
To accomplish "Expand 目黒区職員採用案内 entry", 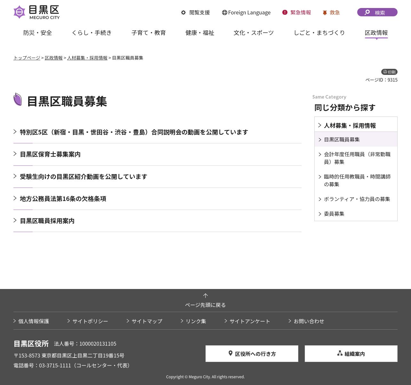I will point(47,221).
